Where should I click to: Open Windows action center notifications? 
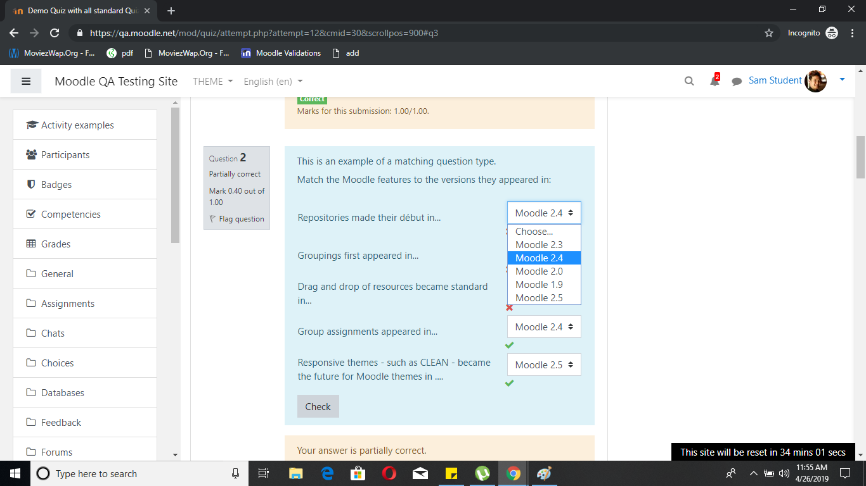click(x=844, y=473)
